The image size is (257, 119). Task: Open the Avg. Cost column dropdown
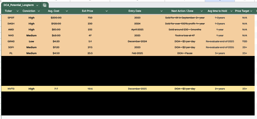click(67, 11)
